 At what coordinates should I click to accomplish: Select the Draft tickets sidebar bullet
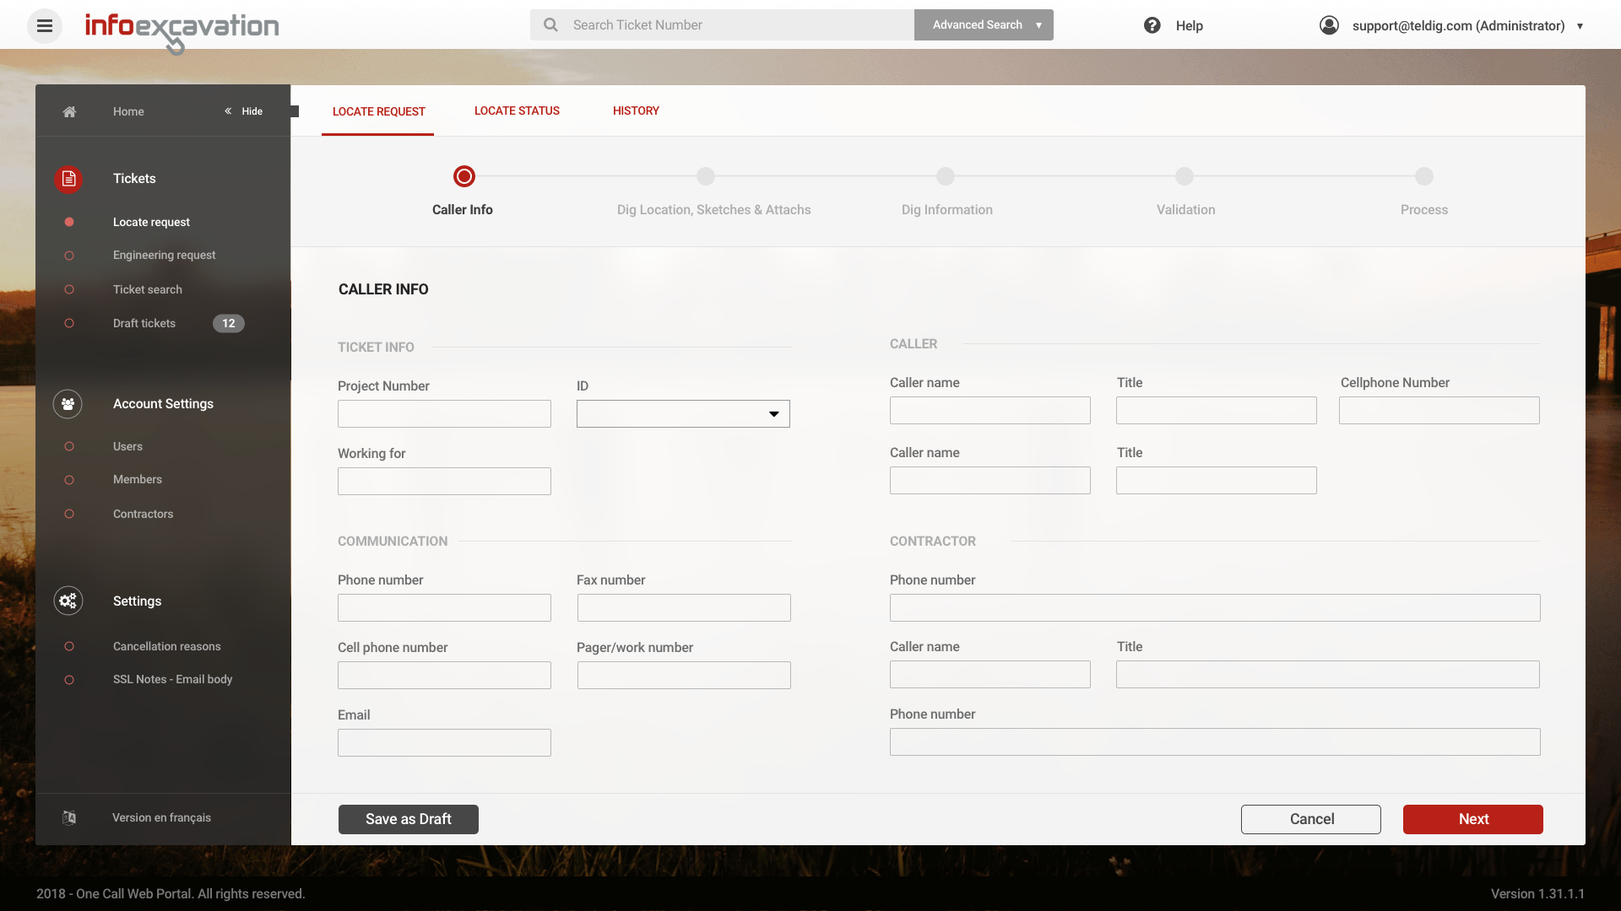(x=69, y=323)
